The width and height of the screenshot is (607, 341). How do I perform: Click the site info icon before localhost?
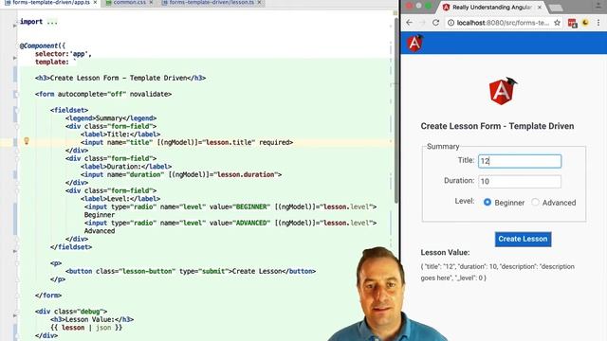click(x=451, y=23)
